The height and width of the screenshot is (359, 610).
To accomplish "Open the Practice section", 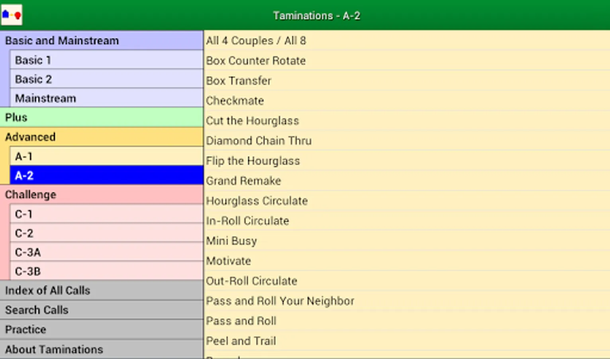I will 102,329.
